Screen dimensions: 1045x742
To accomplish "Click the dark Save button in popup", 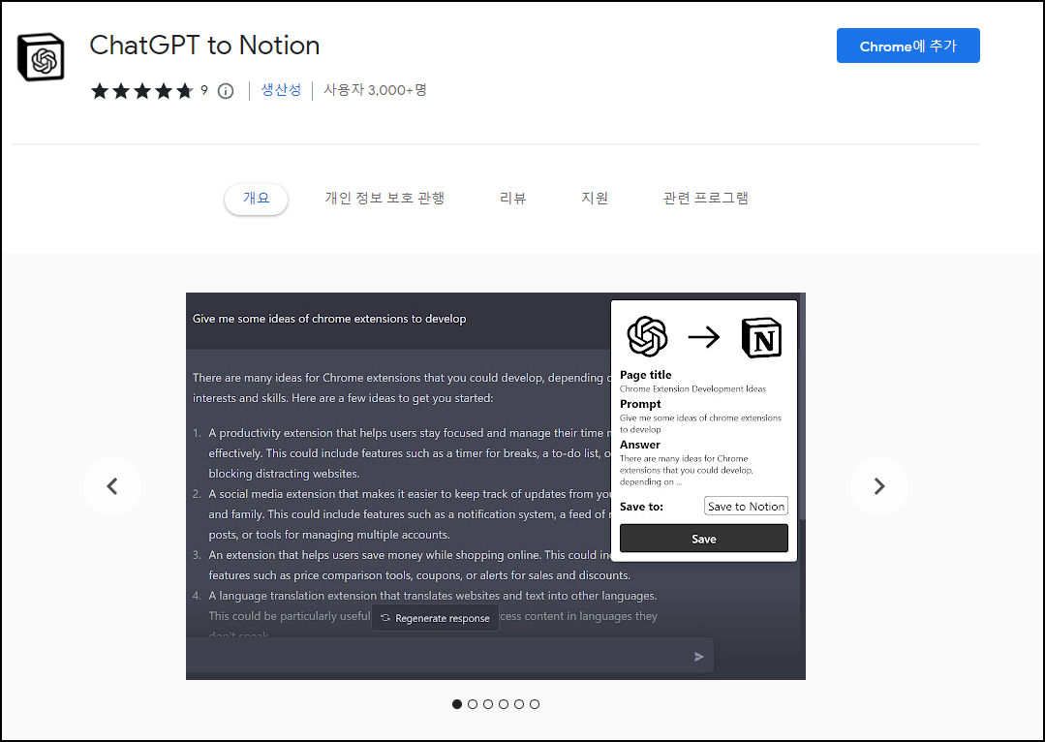I will coord(704,539).
